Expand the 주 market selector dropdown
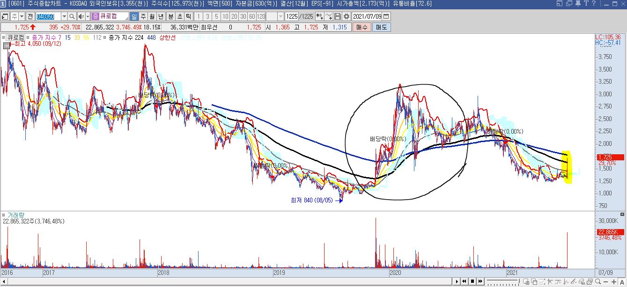Image resolution: width=627 pixels, height=287 pixels. tap(22, 16)
